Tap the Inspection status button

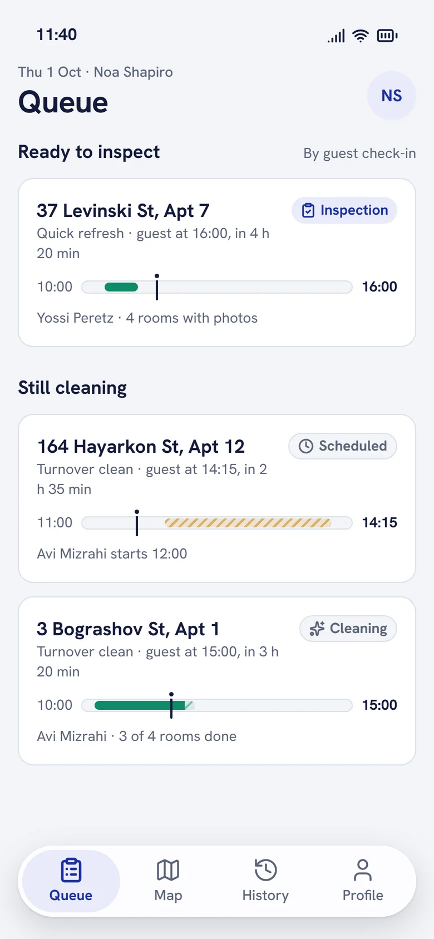tap(344, 210)
